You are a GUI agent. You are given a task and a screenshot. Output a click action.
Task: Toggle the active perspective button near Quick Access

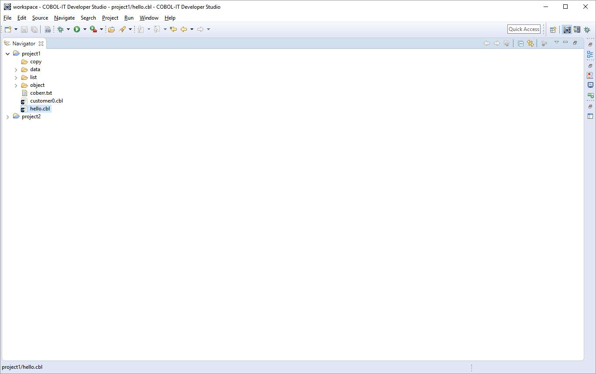pyautogui.click(x=566, y=29)
